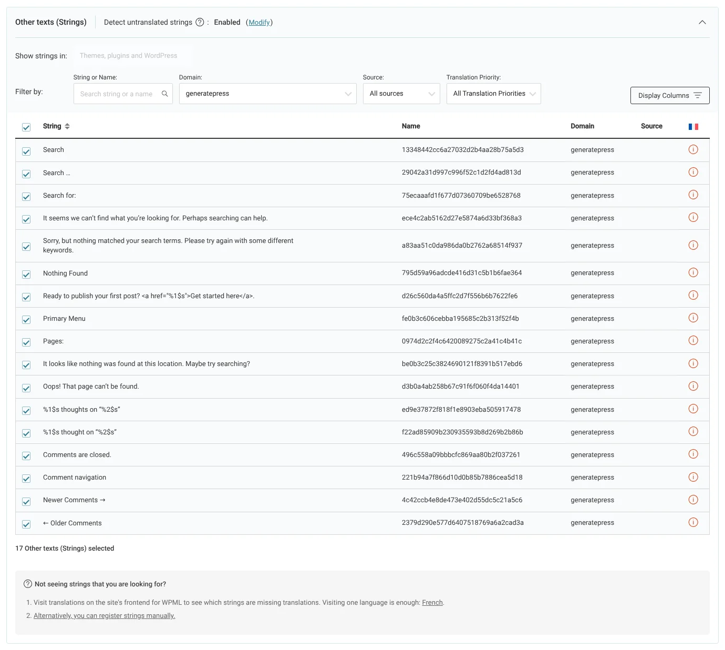This screenshot has height=650, width=725.
Task: Collapse the Other texts (Strings) section chevron
Action: (x=702, y=22)
